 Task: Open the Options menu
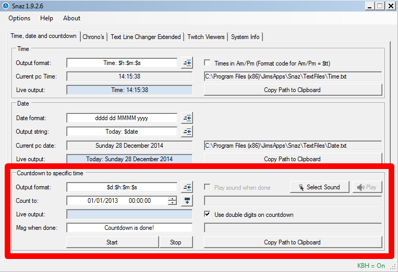(x=19, y=18)
